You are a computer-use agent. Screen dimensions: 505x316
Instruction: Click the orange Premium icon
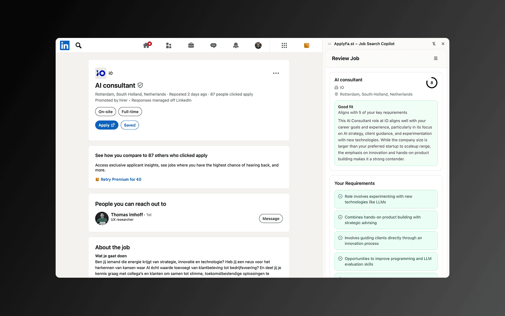[307, 45]
